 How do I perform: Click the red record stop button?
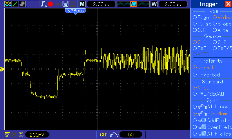(x=50, y=4)
